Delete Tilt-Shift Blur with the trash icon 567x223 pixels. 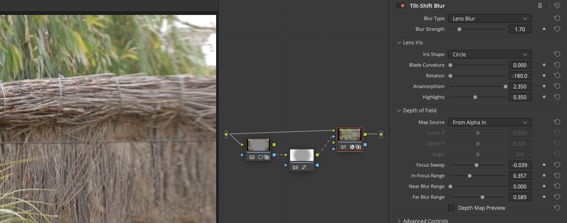point(540,6)
